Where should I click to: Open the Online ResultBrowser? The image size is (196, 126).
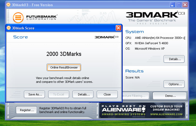pos(64,67)
